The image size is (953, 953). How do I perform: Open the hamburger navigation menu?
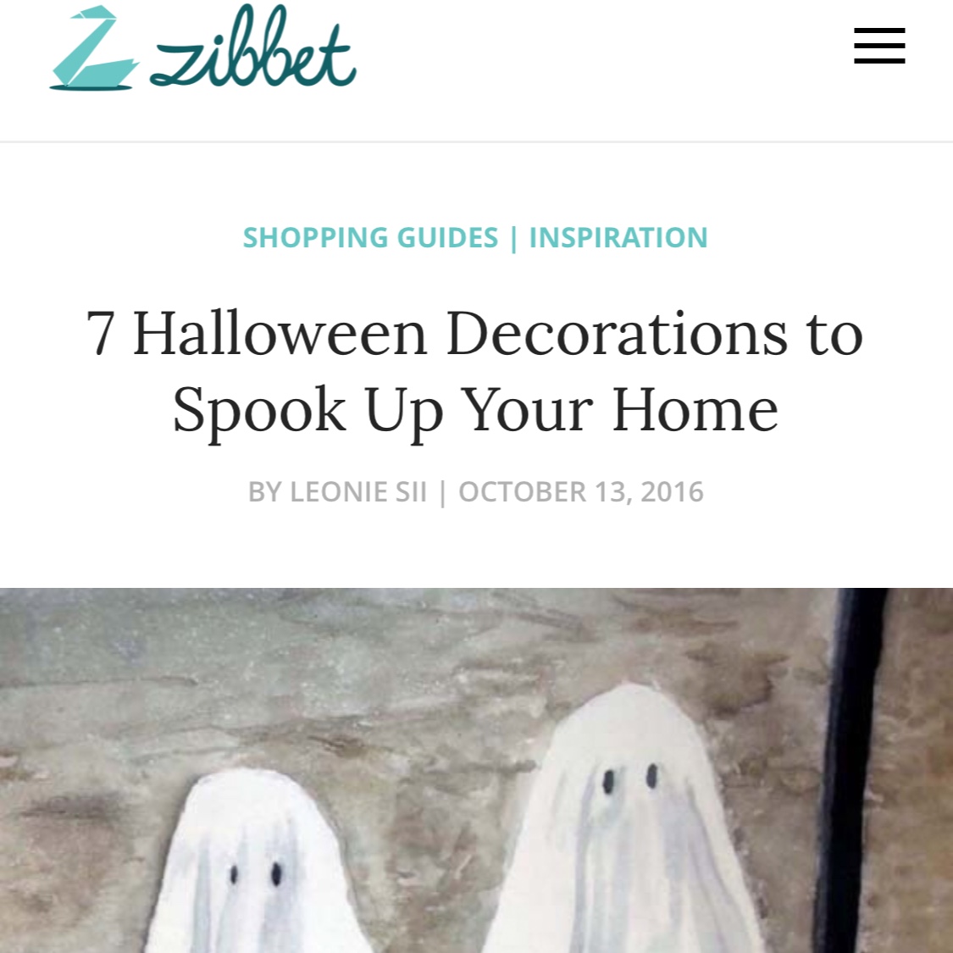click(878, 46)
